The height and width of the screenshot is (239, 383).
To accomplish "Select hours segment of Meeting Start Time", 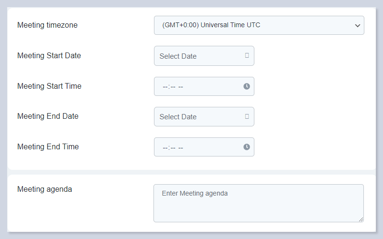I will coord(165,87).
